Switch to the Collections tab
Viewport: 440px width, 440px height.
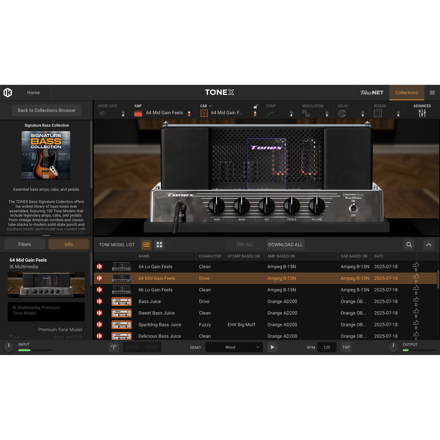pyautogui.click(x=406, y=93)
